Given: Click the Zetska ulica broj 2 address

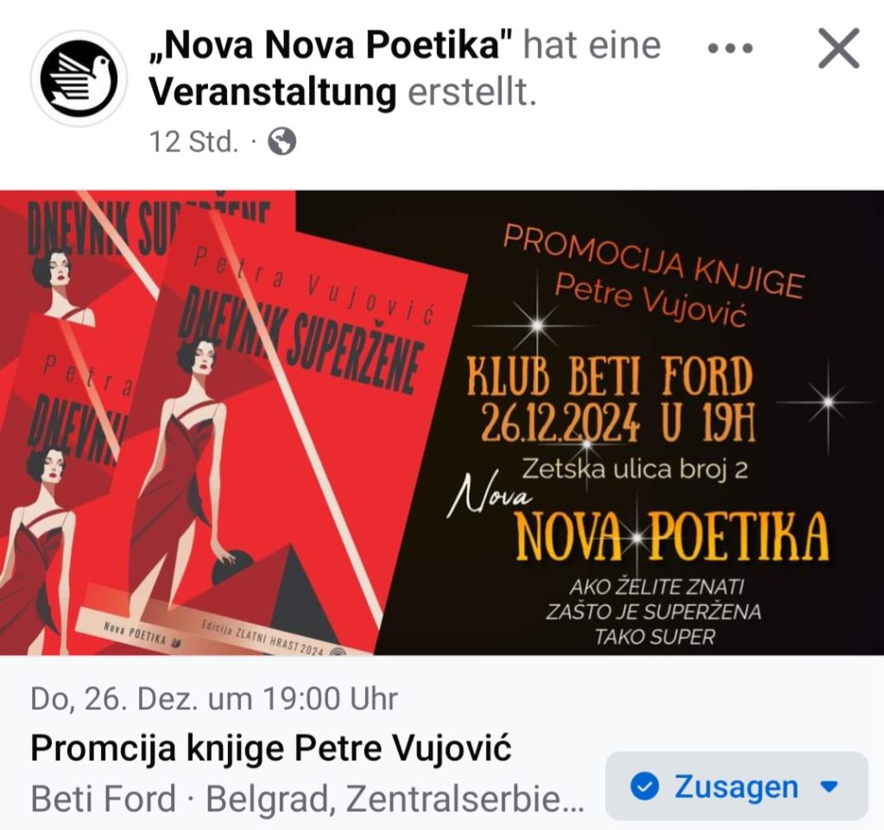Looking at the screenshot, I should tap(635, 469).
